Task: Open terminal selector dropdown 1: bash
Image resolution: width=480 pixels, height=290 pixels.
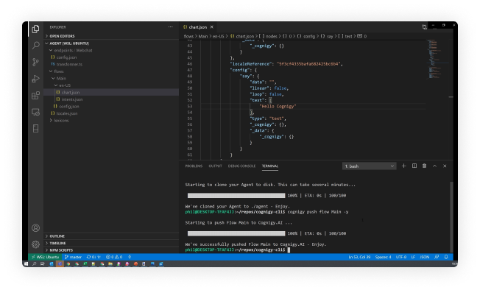Action: [369, 166]
